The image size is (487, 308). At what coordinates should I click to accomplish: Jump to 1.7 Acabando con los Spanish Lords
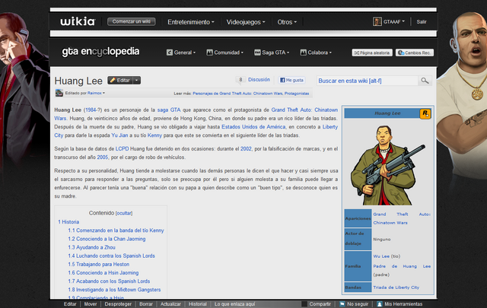[109, 281]
